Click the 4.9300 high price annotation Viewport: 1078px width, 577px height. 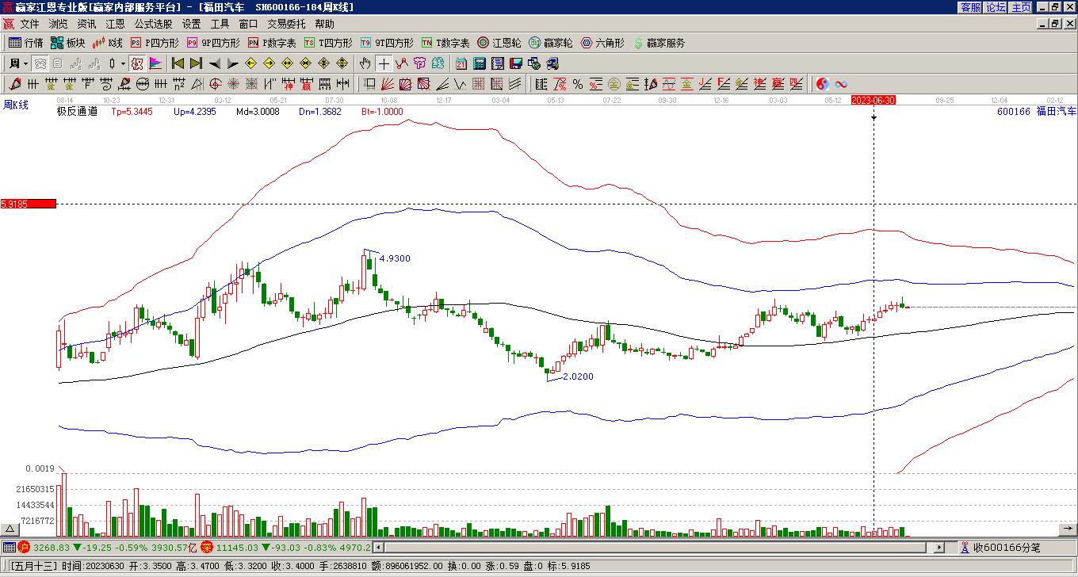(x=395, y=258)
